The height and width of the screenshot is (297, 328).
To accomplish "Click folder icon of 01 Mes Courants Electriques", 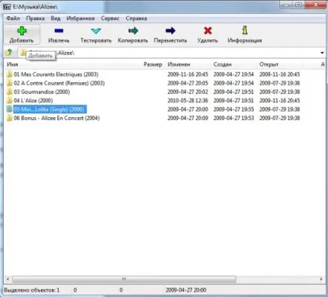I will 9,74.
